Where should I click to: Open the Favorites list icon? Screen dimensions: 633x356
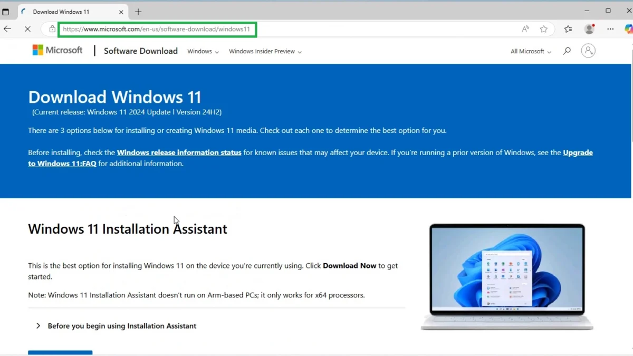click(x=568, y=29)
